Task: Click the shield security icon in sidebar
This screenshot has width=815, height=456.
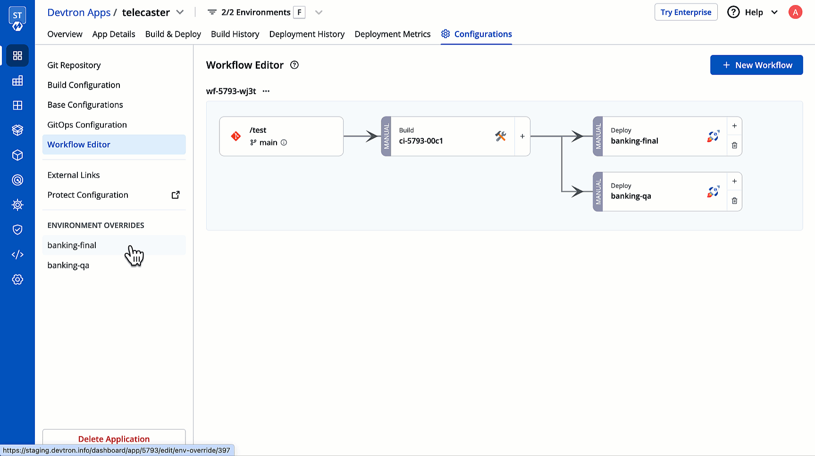Action: point(17,229)
